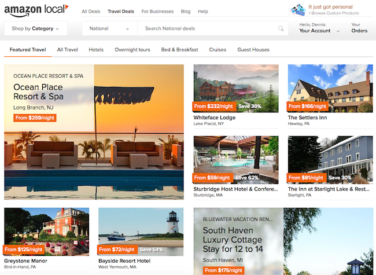Click Hello, Dennis greeting text
The image size is (376, 275).
coord(312,24)
